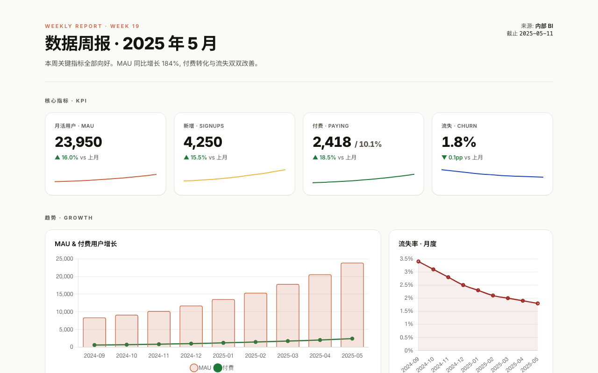
Task: Select the MAU bar for 2024-12
Action: point(191,326)
